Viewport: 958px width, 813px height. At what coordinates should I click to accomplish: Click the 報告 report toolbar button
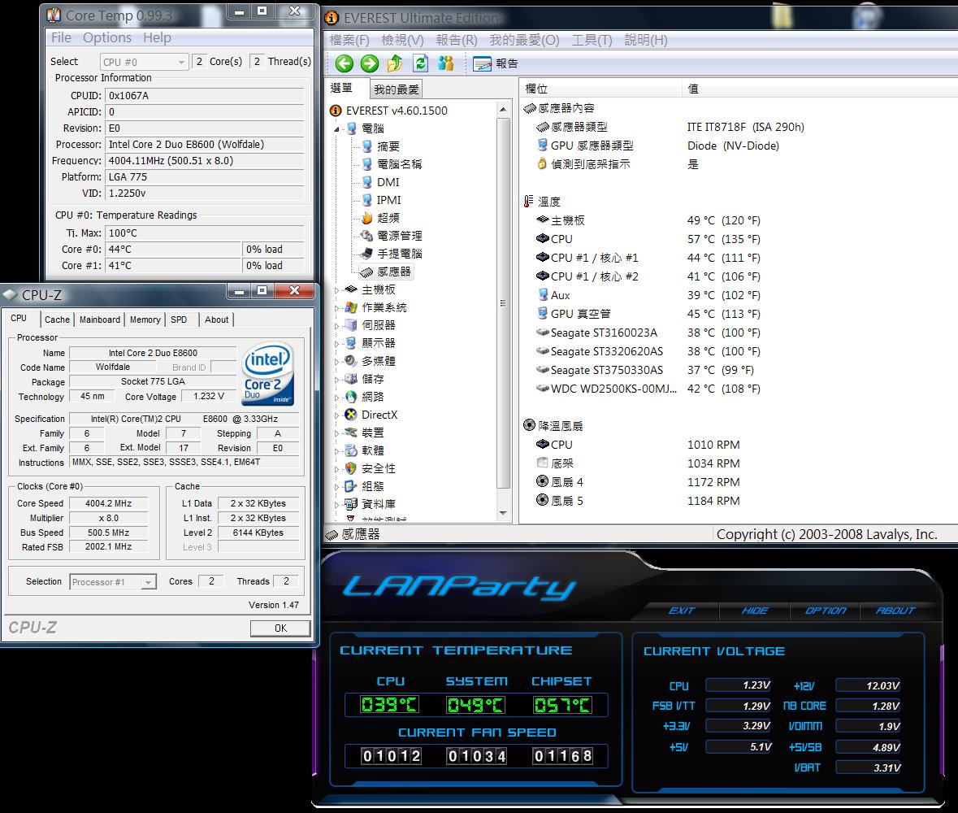tap(496, 63)
